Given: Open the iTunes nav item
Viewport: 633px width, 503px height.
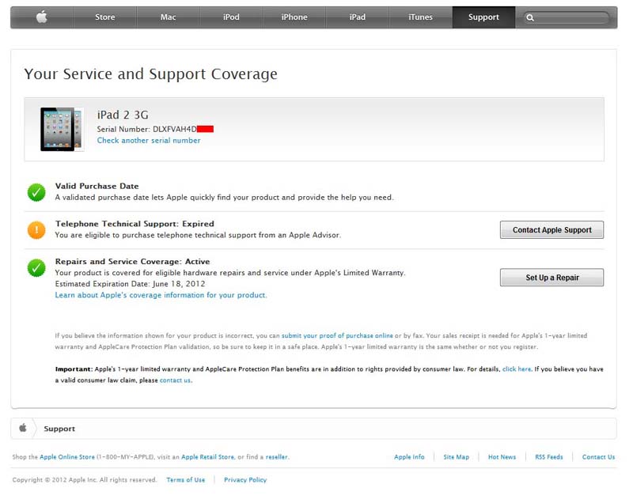Looking at the screenshot, I should pyautogui.click(x=420, y=17).
